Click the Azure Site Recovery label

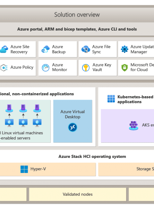pos(20,49)
